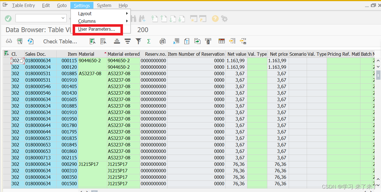Click the ABC analysis icon

pos(208,41)
